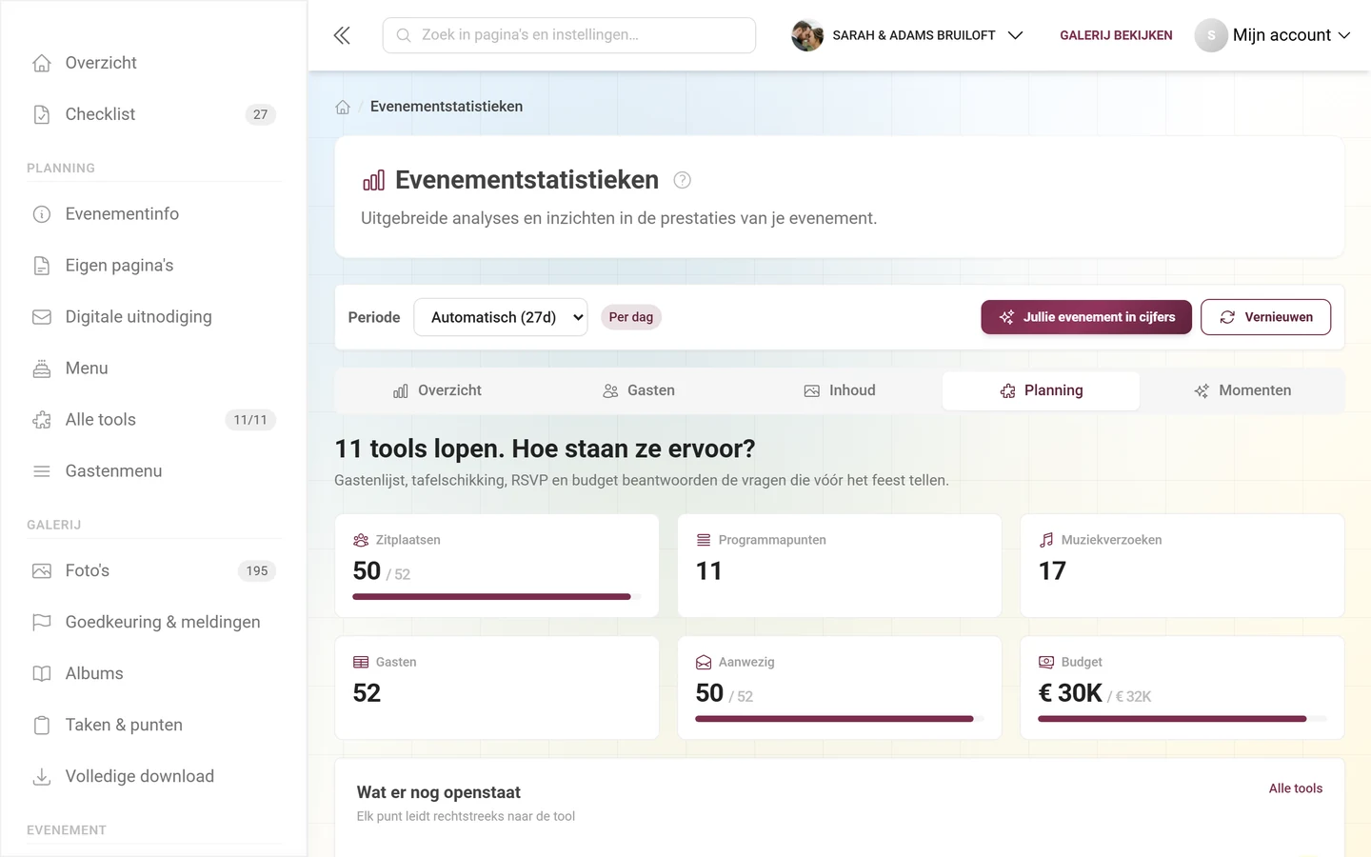This screenshot has height=857, width=1371.
Task: Click Evenementinfo info icon
Action: point(42,214)
